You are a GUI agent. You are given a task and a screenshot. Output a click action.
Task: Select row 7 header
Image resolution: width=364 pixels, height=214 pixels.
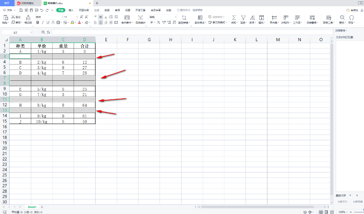click(5, 78)
